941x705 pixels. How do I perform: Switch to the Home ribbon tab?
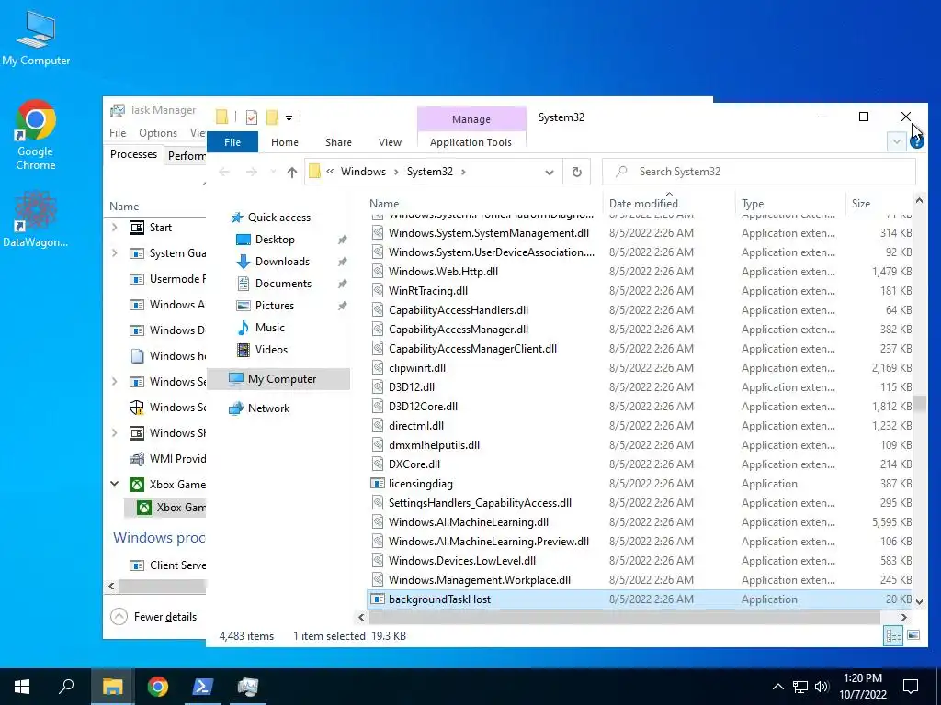(285, 142)
